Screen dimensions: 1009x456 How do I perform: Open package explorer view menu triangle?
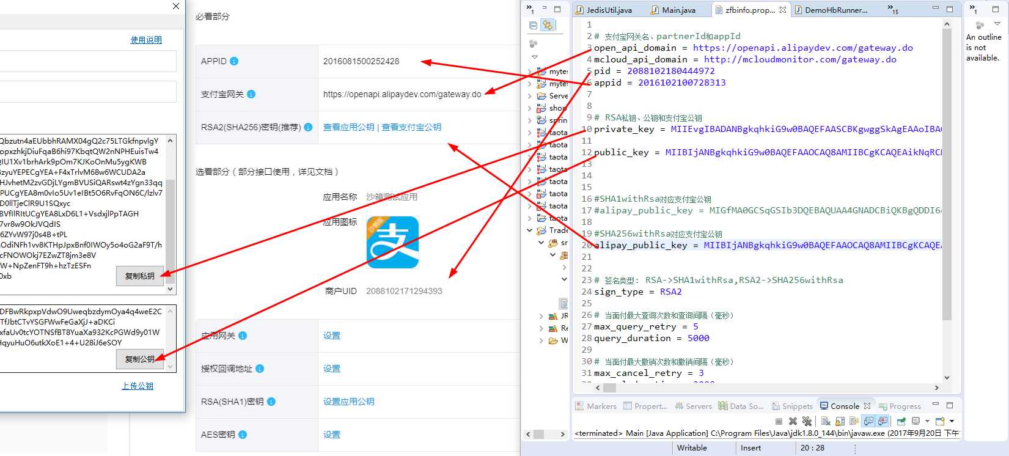535,57
